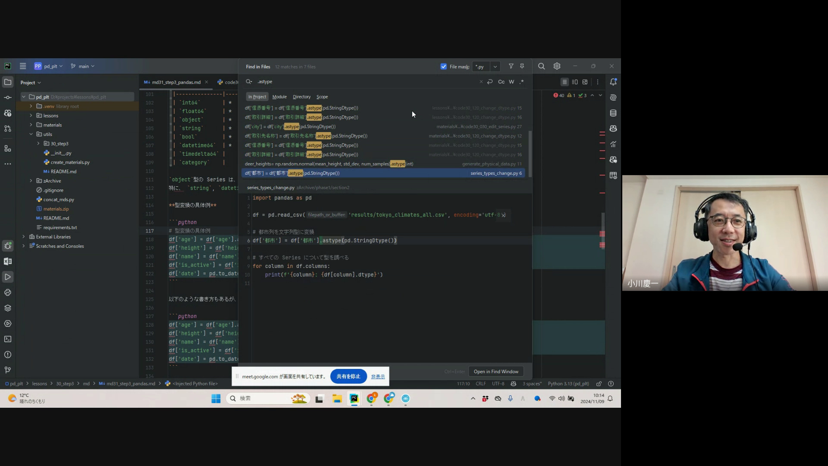Open the main branch dropdown
Image resolution: width=828 pixels, height=466 pixels.
click(83, 66)
